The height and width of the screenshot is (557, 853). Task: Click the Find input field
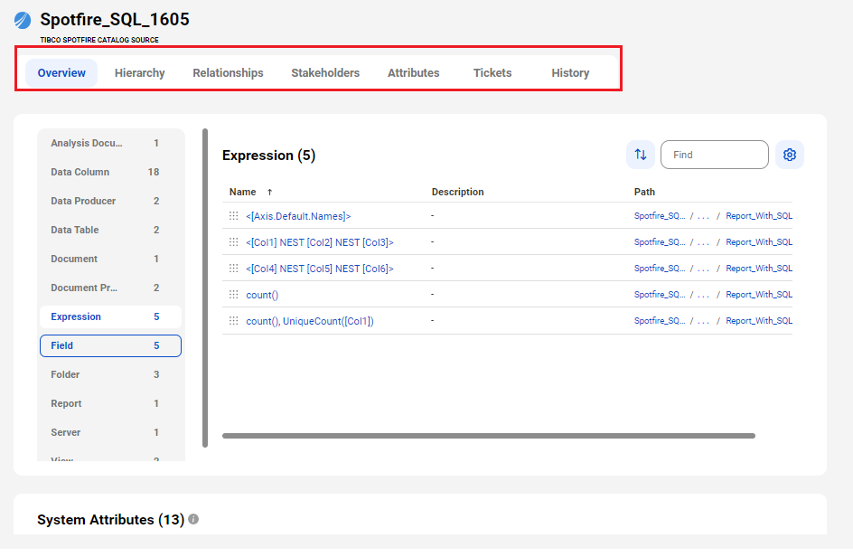[714, 155]
